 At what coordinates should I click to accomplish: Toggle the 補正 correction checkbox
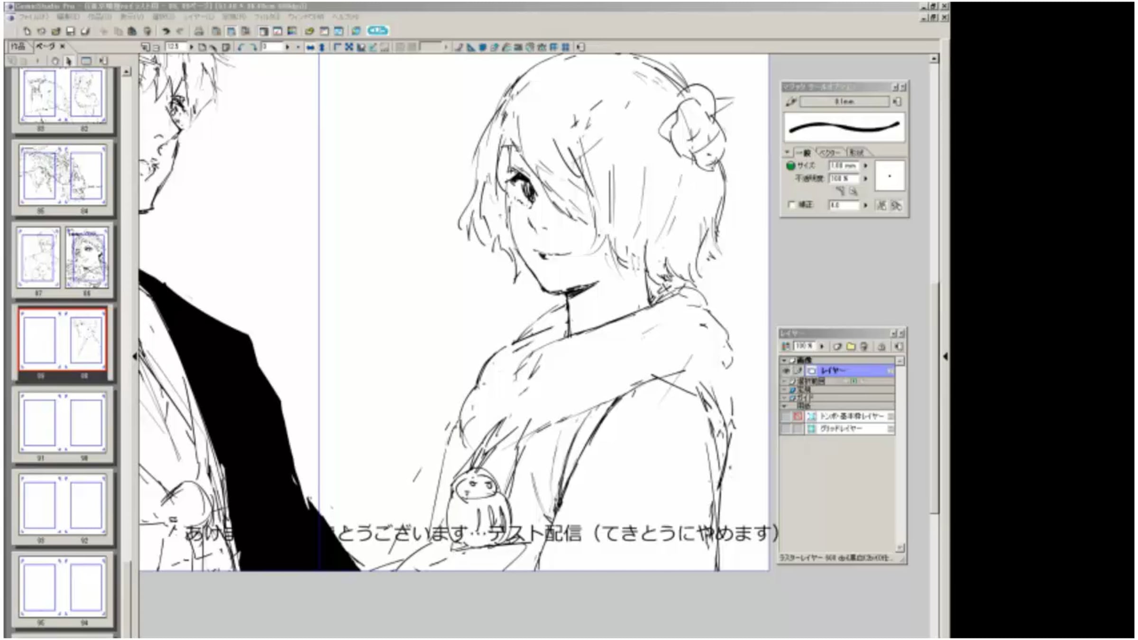(791, 205)
